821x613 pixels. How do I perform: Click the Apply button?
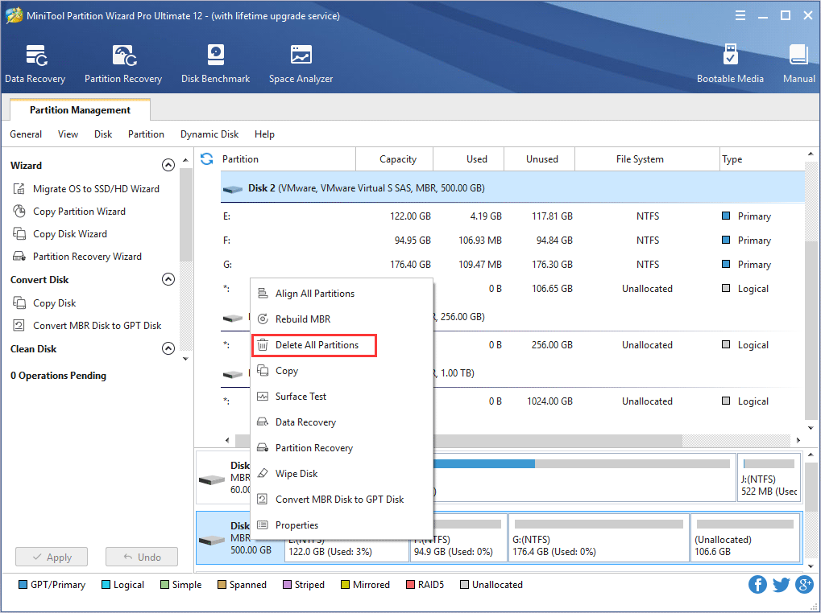[51, 556]
